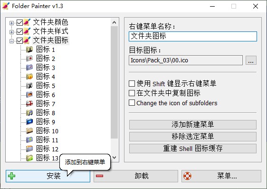Click the X folder icon beside 图标 5
267x189 pixels.
(x=29, y=86)
